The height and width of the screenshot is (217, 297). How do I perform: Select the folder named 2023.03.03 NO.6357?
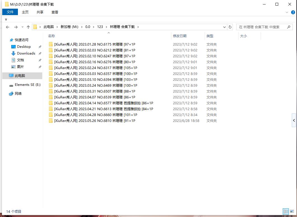click(95, 74)
